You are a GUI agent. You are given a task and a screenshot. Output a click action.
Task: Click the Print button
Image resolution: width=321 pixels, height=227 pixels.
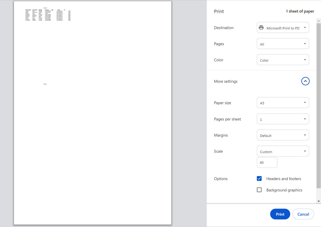280,214
